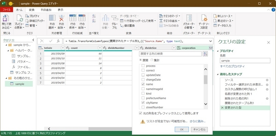Open the Advanced Editor (詳細エディター)
This screenshot has height=136, width=276.
(35, 21)
